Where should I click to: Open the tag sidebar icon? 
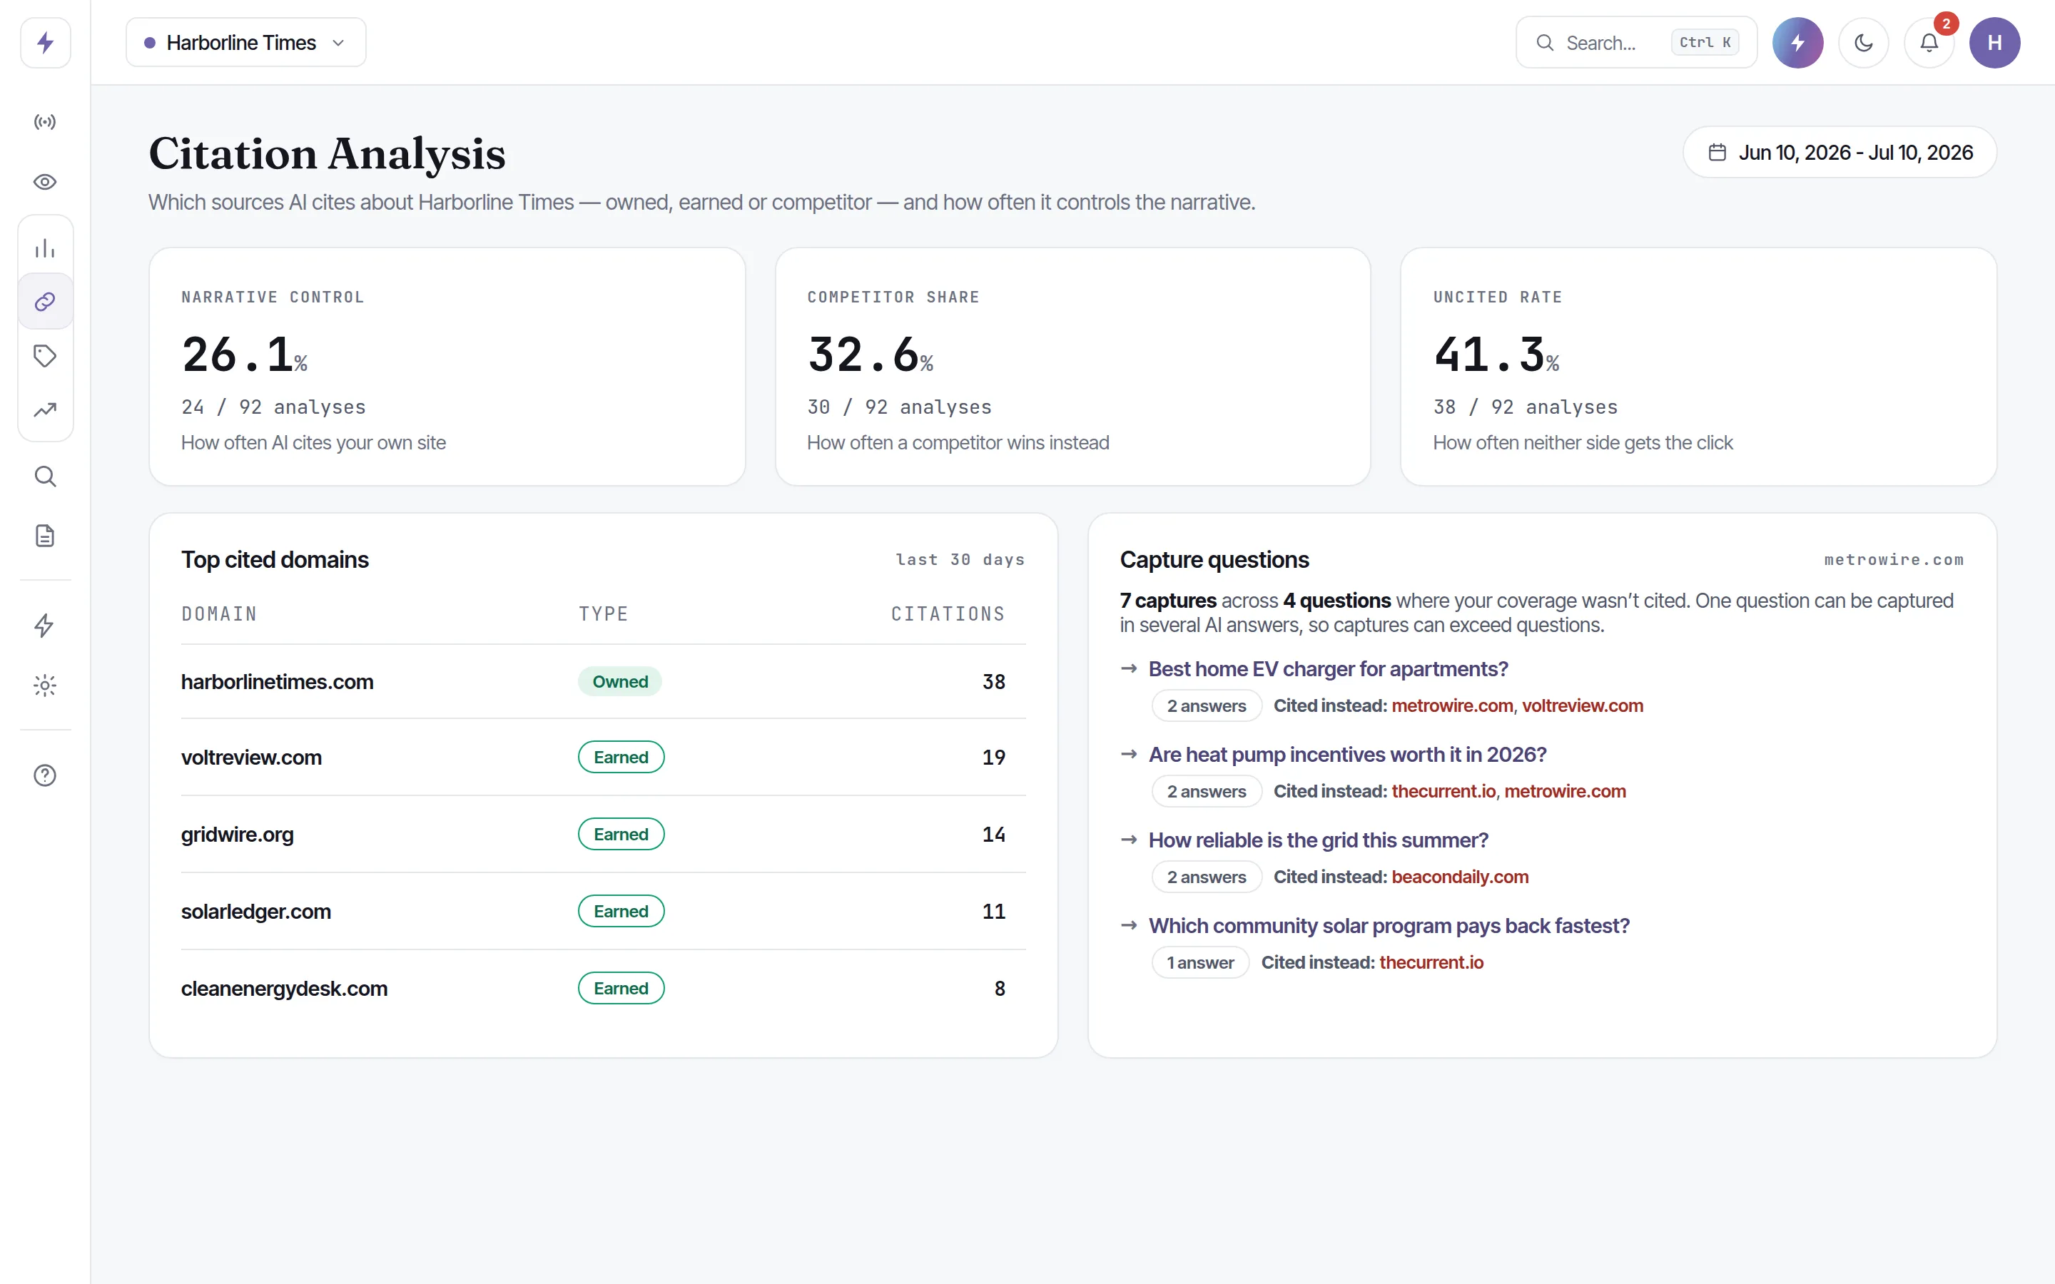45,356
